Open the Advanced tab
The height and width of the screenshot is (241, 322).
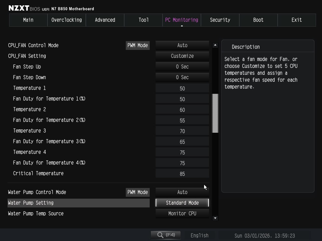coord(105,20)
